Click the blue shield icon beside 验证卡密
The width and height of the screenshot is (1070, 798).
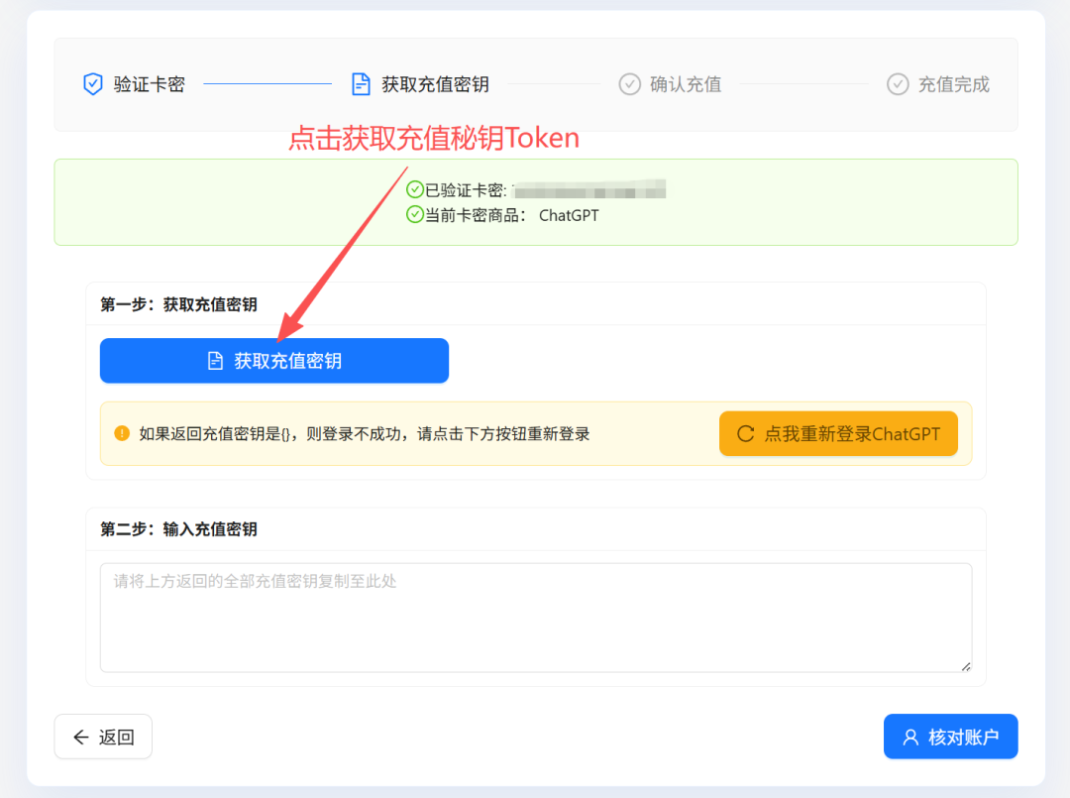(92, 84)
